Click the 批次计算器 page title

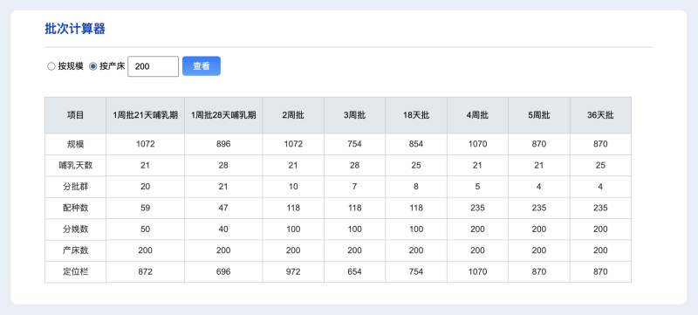tap(75, 29)
